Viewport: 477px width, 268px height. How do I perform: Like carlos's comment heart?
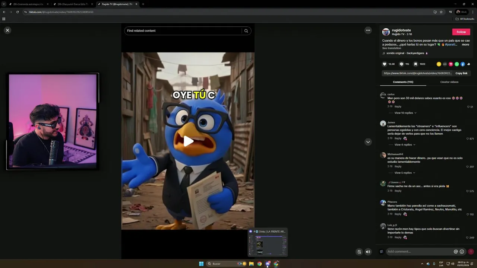468,107
